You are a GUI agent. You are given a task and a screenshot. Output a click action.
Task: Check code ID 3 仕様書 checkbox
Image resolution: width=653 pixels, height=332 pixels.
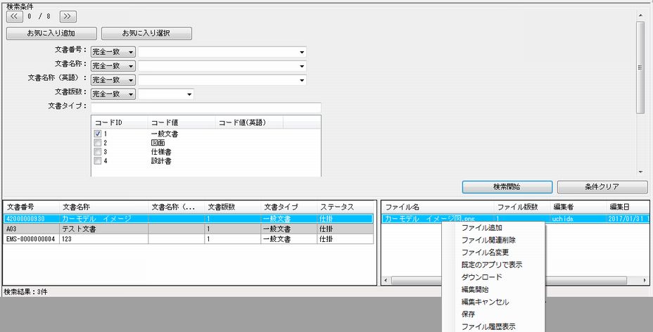click(x=97, y=152)
